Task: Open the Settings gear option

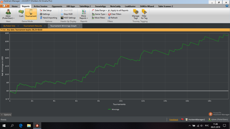Action: [x=45, y=14]
